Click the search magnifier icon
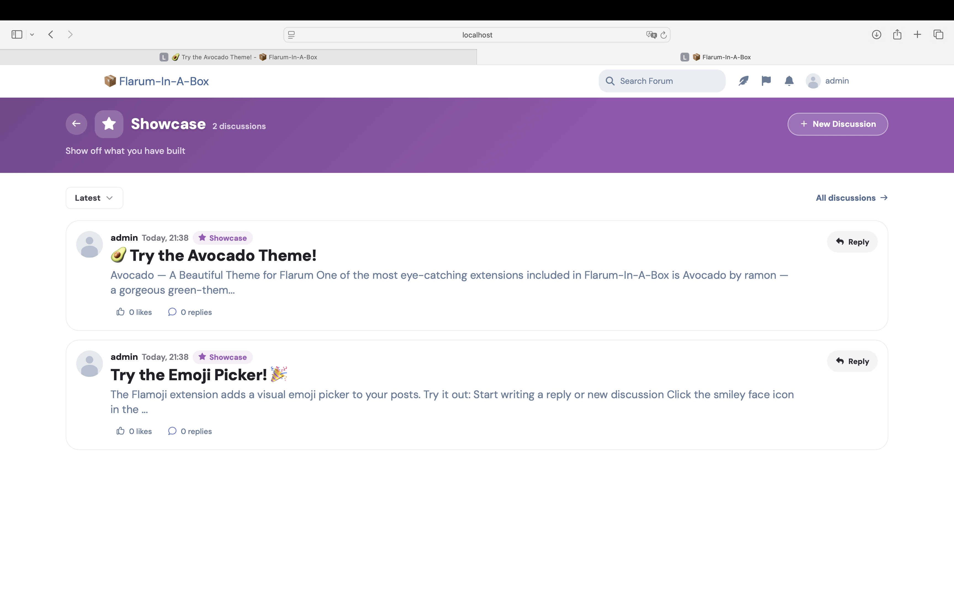Image resolution: width=954 pixels, height=616 pixels. tap(610, 81)
